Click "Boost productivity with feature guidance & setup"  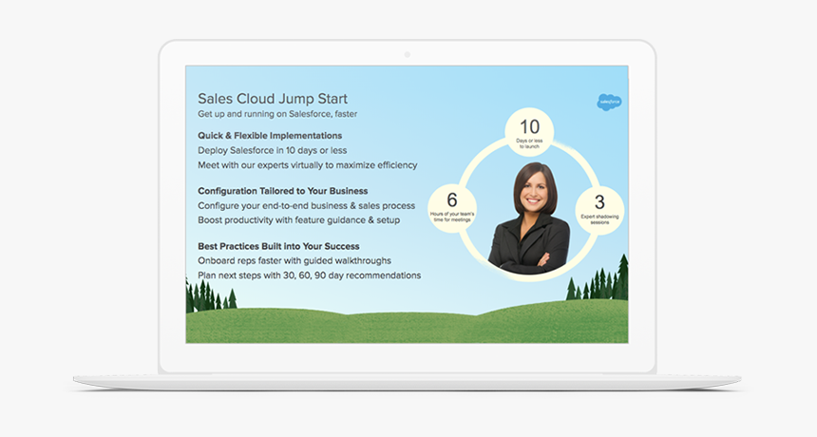(x=298, y=220)
